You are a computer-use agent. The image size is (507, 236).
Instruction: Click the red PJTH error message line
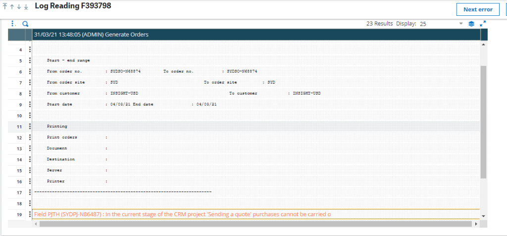[182, 214]
